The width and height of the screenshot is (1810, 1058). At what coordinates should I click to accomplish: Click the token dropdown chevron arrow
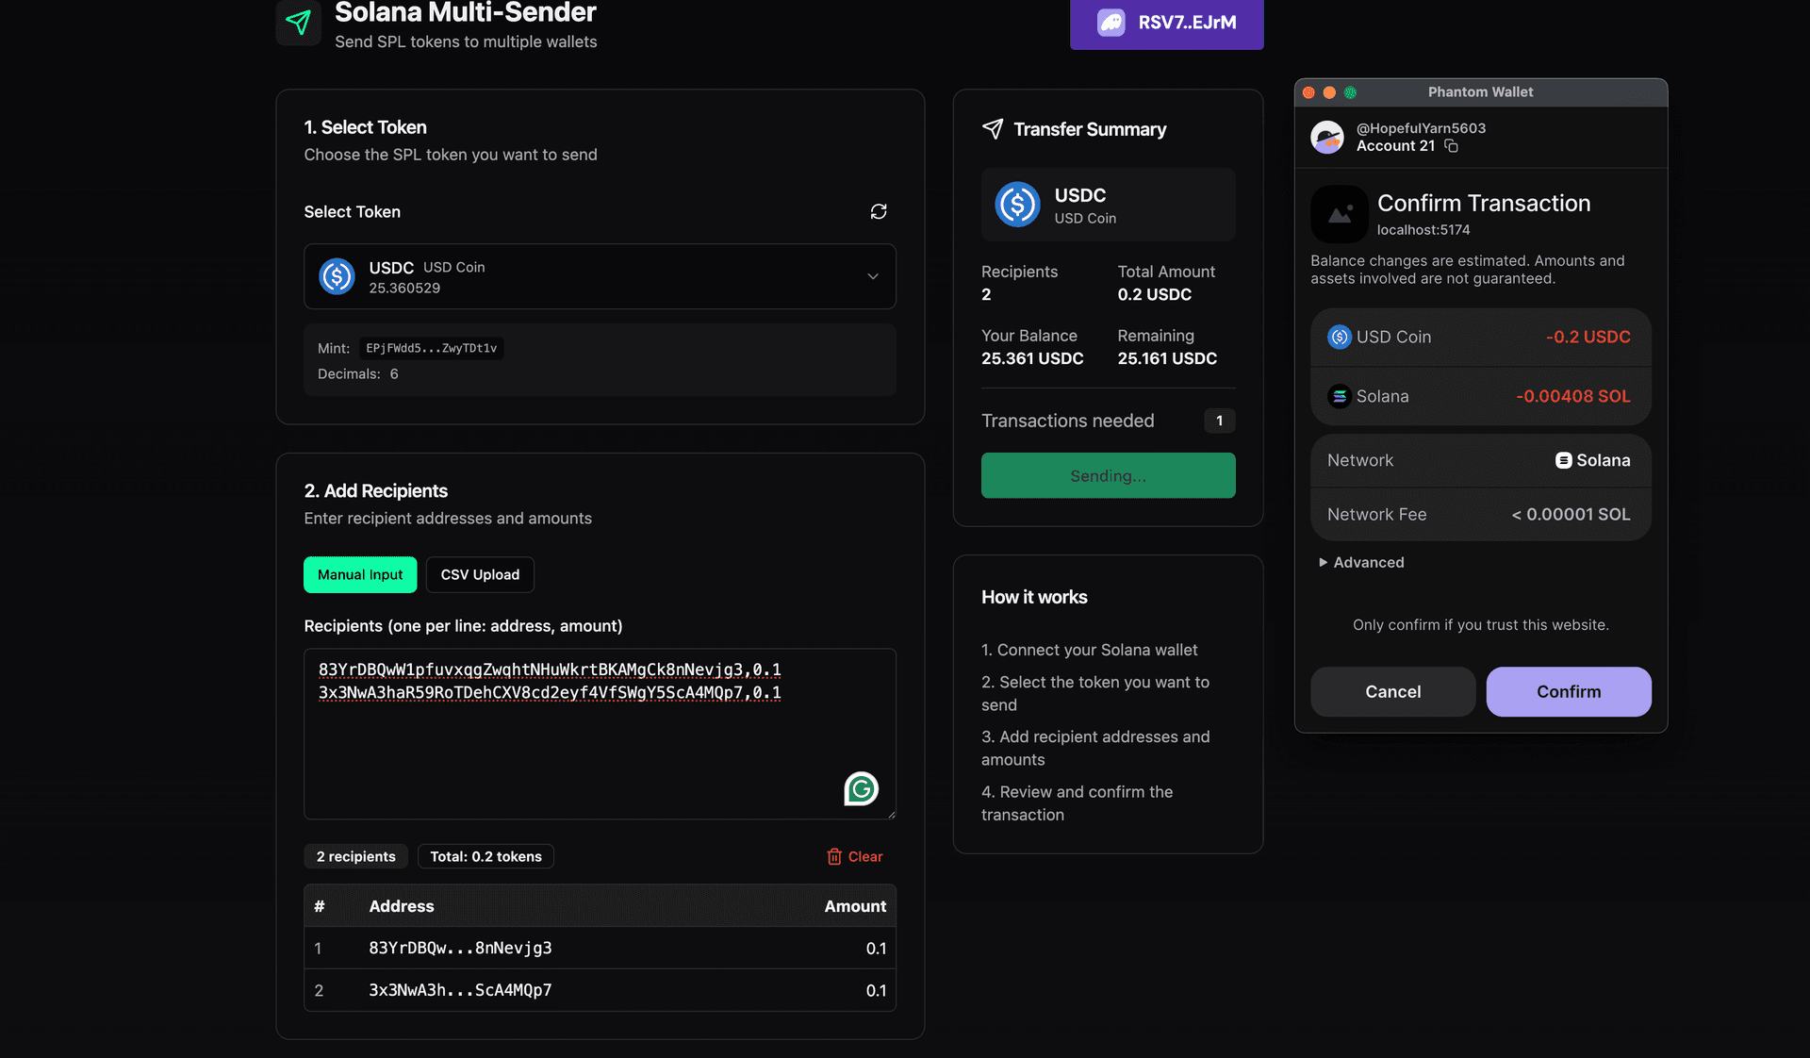(873, 276)
